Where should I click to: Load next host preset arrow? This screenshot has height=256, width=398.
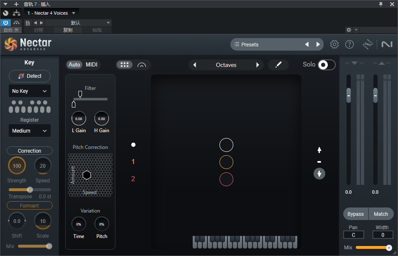tap(42, 23)
